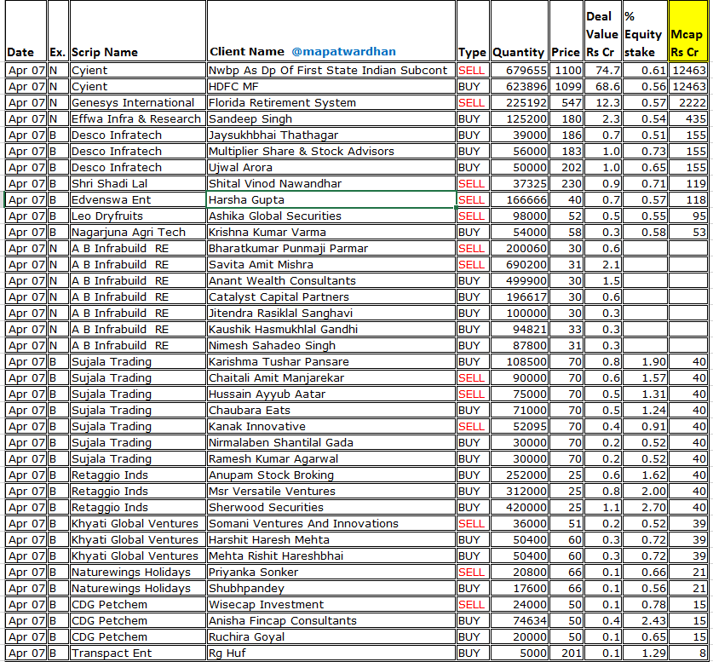Select the 'Priyanka Sonker' cell
The image size is (713, 662).
pyautogui.click(x=331, y=573)
